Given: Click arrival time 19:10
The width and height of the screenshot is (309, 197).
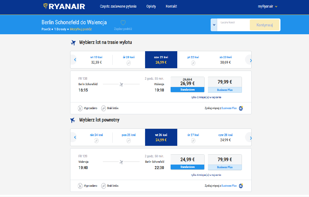Looking at the screenshot, I should point(159,90).
